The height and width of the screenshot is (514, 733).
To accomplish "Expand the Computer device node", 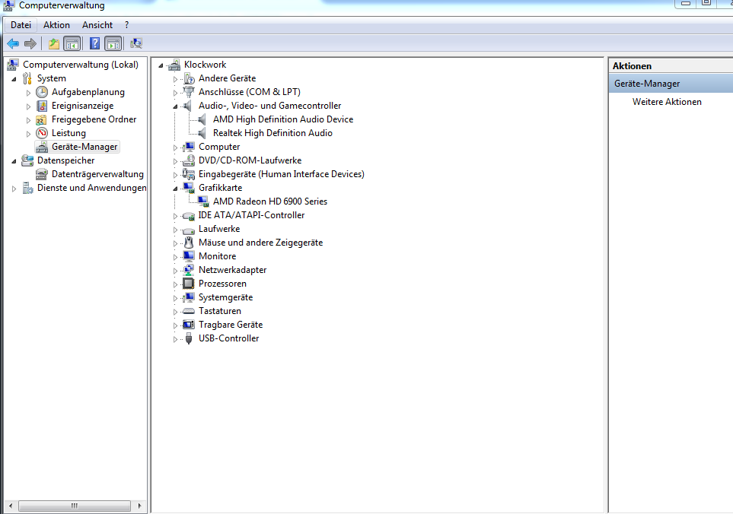I will pos(176,148).
